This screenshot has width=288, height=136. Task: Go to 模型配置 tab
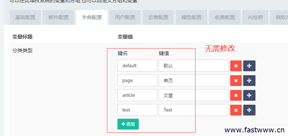coord(192,17)
